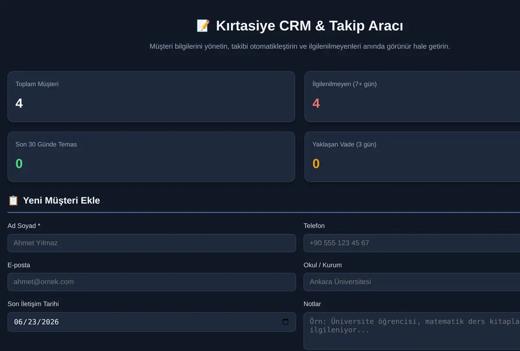Click the Okul / Kurum label
This screenshot has height=351, width=520.
[x=323, y=265]
